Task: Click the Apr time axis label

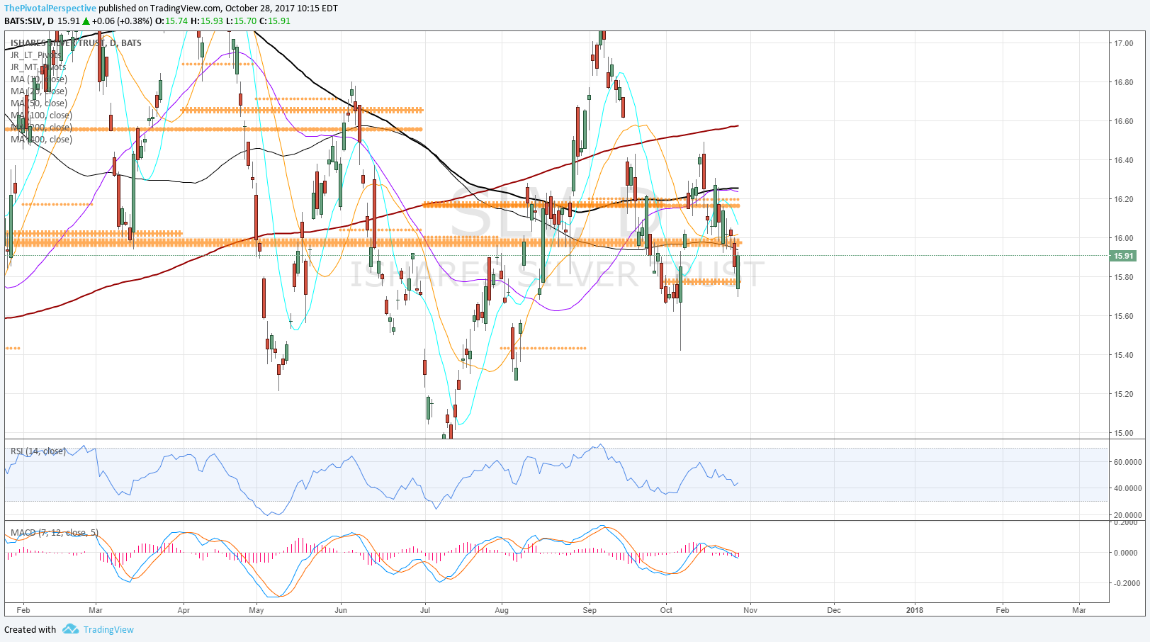Action: tap(184, 610)
